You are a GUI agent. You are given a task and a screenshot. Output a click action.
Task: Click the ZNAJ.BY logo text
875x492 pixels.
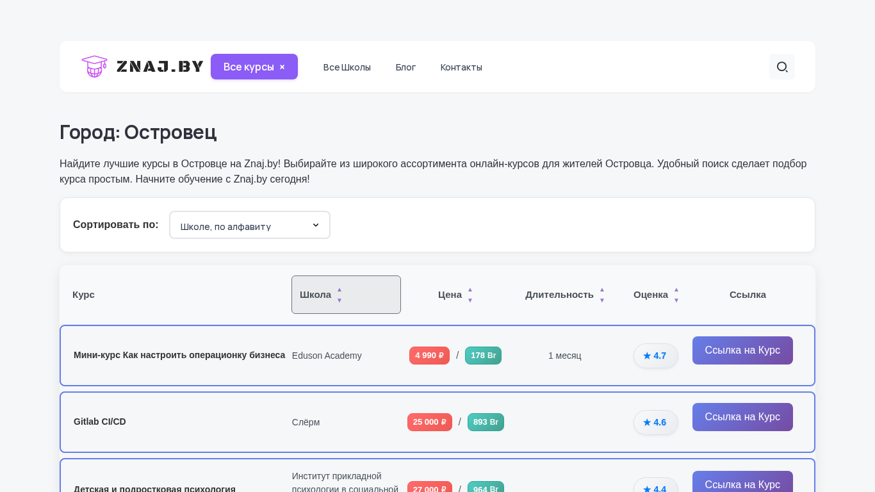pyautogui.click(x=160, y=67)
